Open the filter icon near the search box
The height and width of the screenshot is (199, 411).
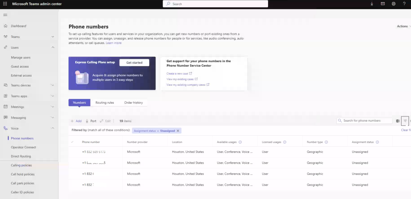pos(405,121)
